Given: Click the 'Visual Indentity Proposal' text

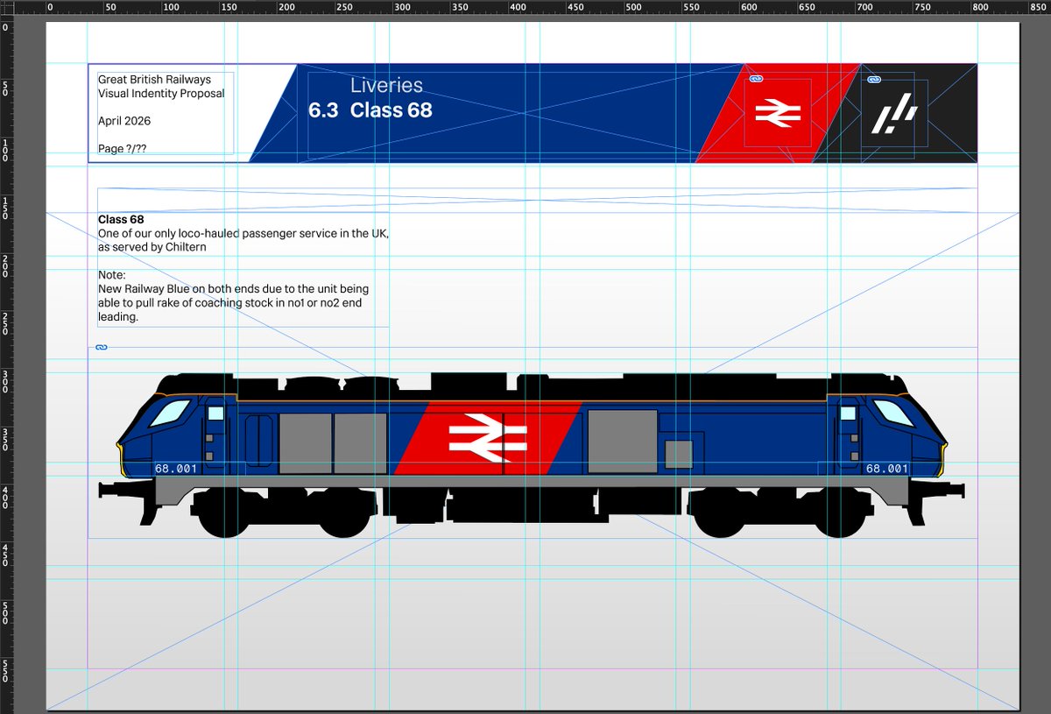Looking at the screenshot, I should coord(161,94).
